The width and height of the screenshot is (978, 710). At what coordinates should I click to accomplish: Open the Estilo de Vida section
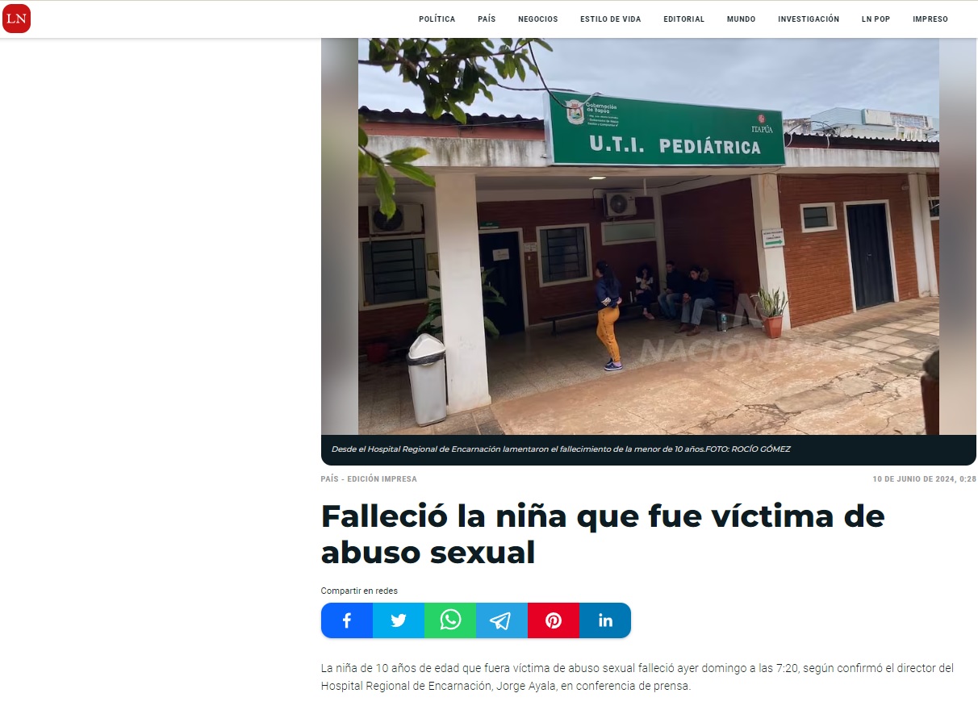[611, 19]
